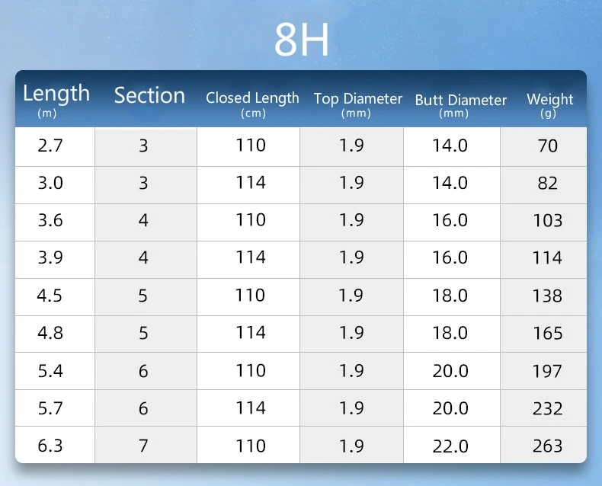Select the 4.5 length cell
This screenshot has width=602, height=486.
coord(50,296)
